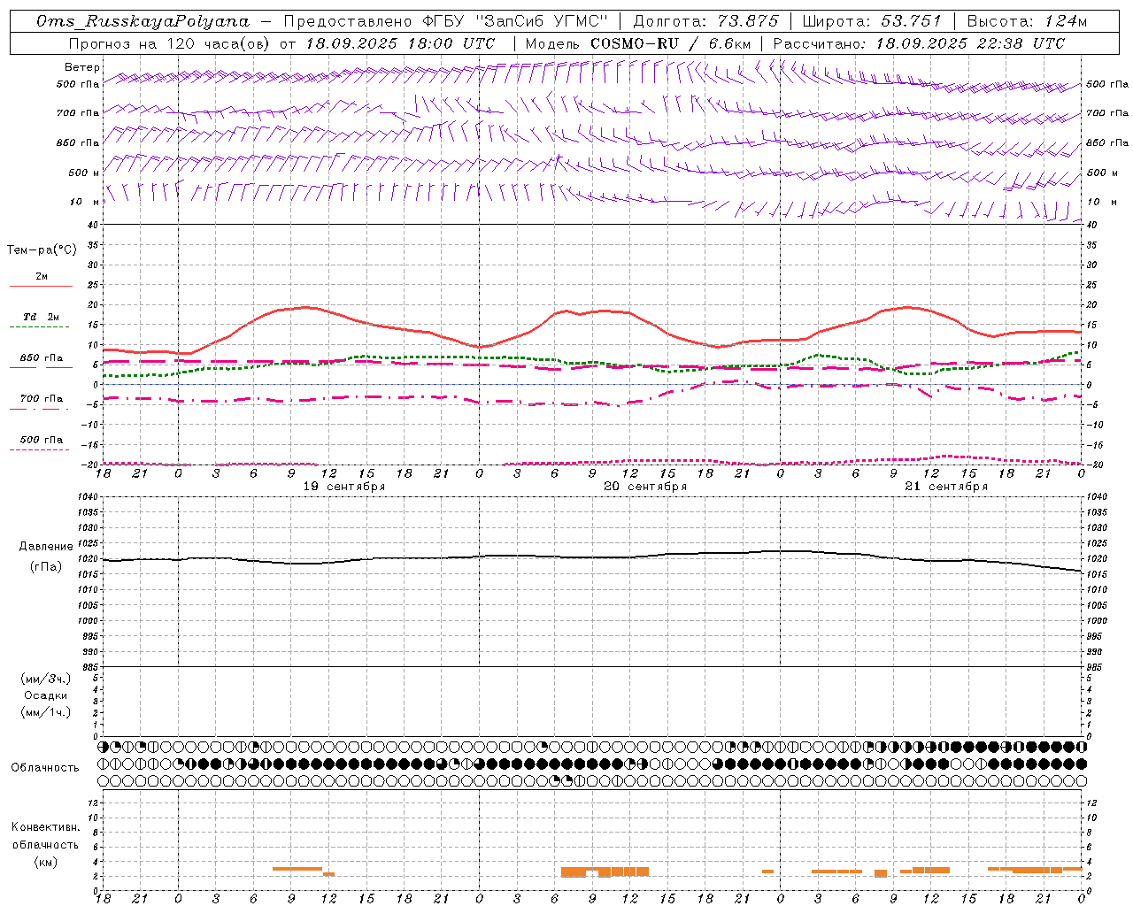Click the (мм/1ч.) precipitation unit label
Viewport: 1133px width, 906px height.
46,712
